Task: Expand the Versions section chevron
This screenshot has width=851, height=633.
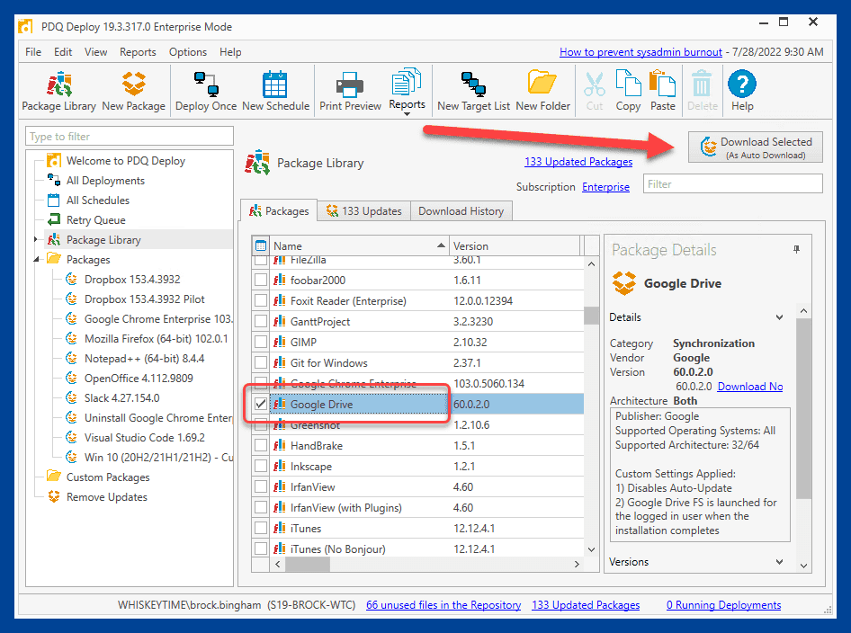Action: 779,562
